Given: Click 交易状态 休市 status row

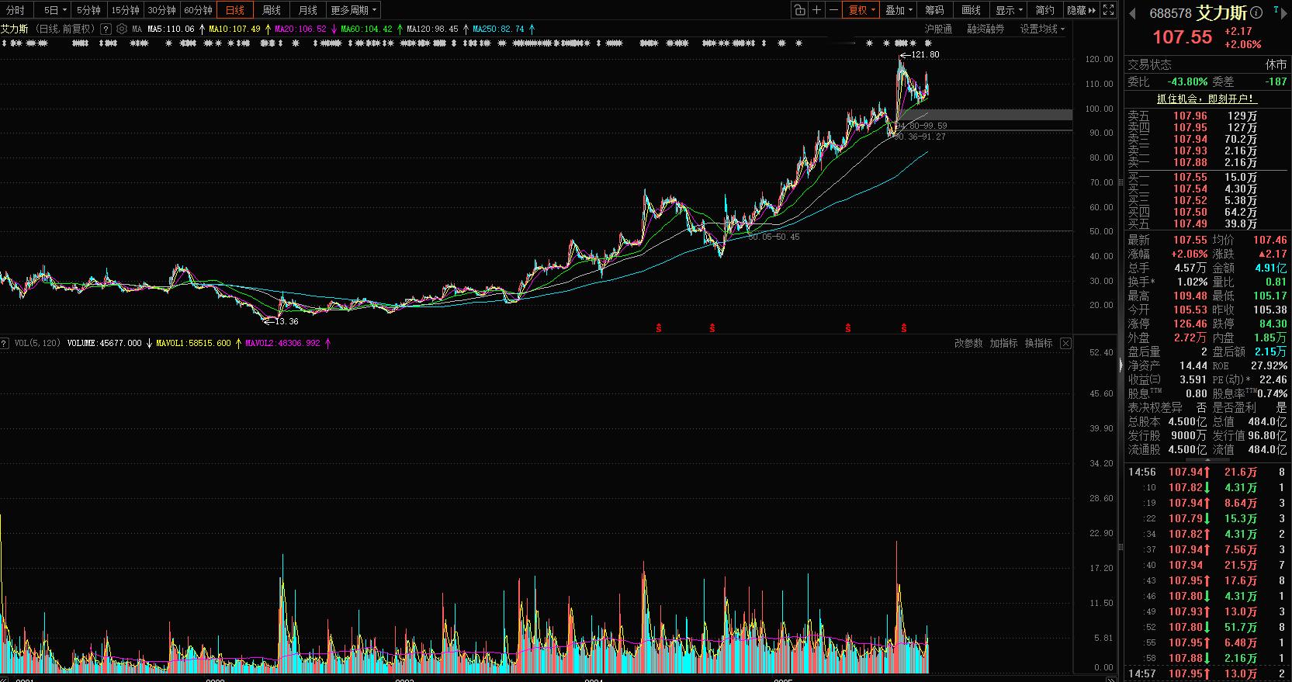Looking at the screenshot, I should coord(1207,64).
